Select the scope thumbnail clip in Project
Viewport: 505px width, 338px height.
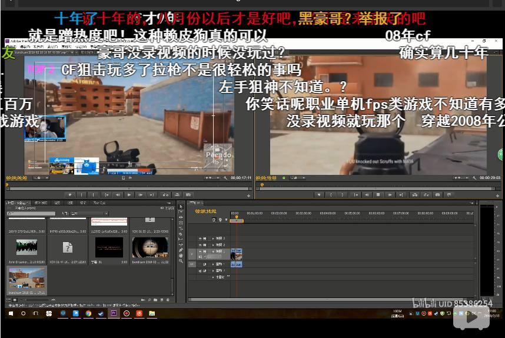(150, 247)
